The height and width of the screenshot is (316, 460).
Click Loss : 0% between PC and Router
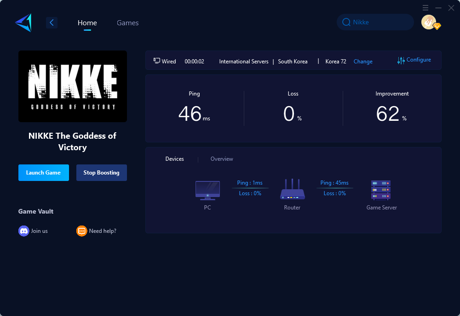coord(250,193)
